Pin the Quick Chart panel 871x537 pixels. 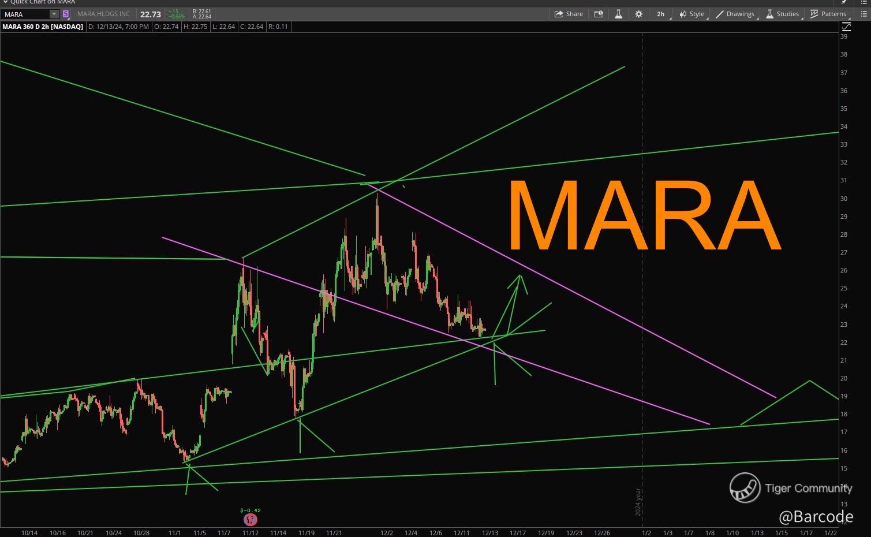(x=844, y=2)
